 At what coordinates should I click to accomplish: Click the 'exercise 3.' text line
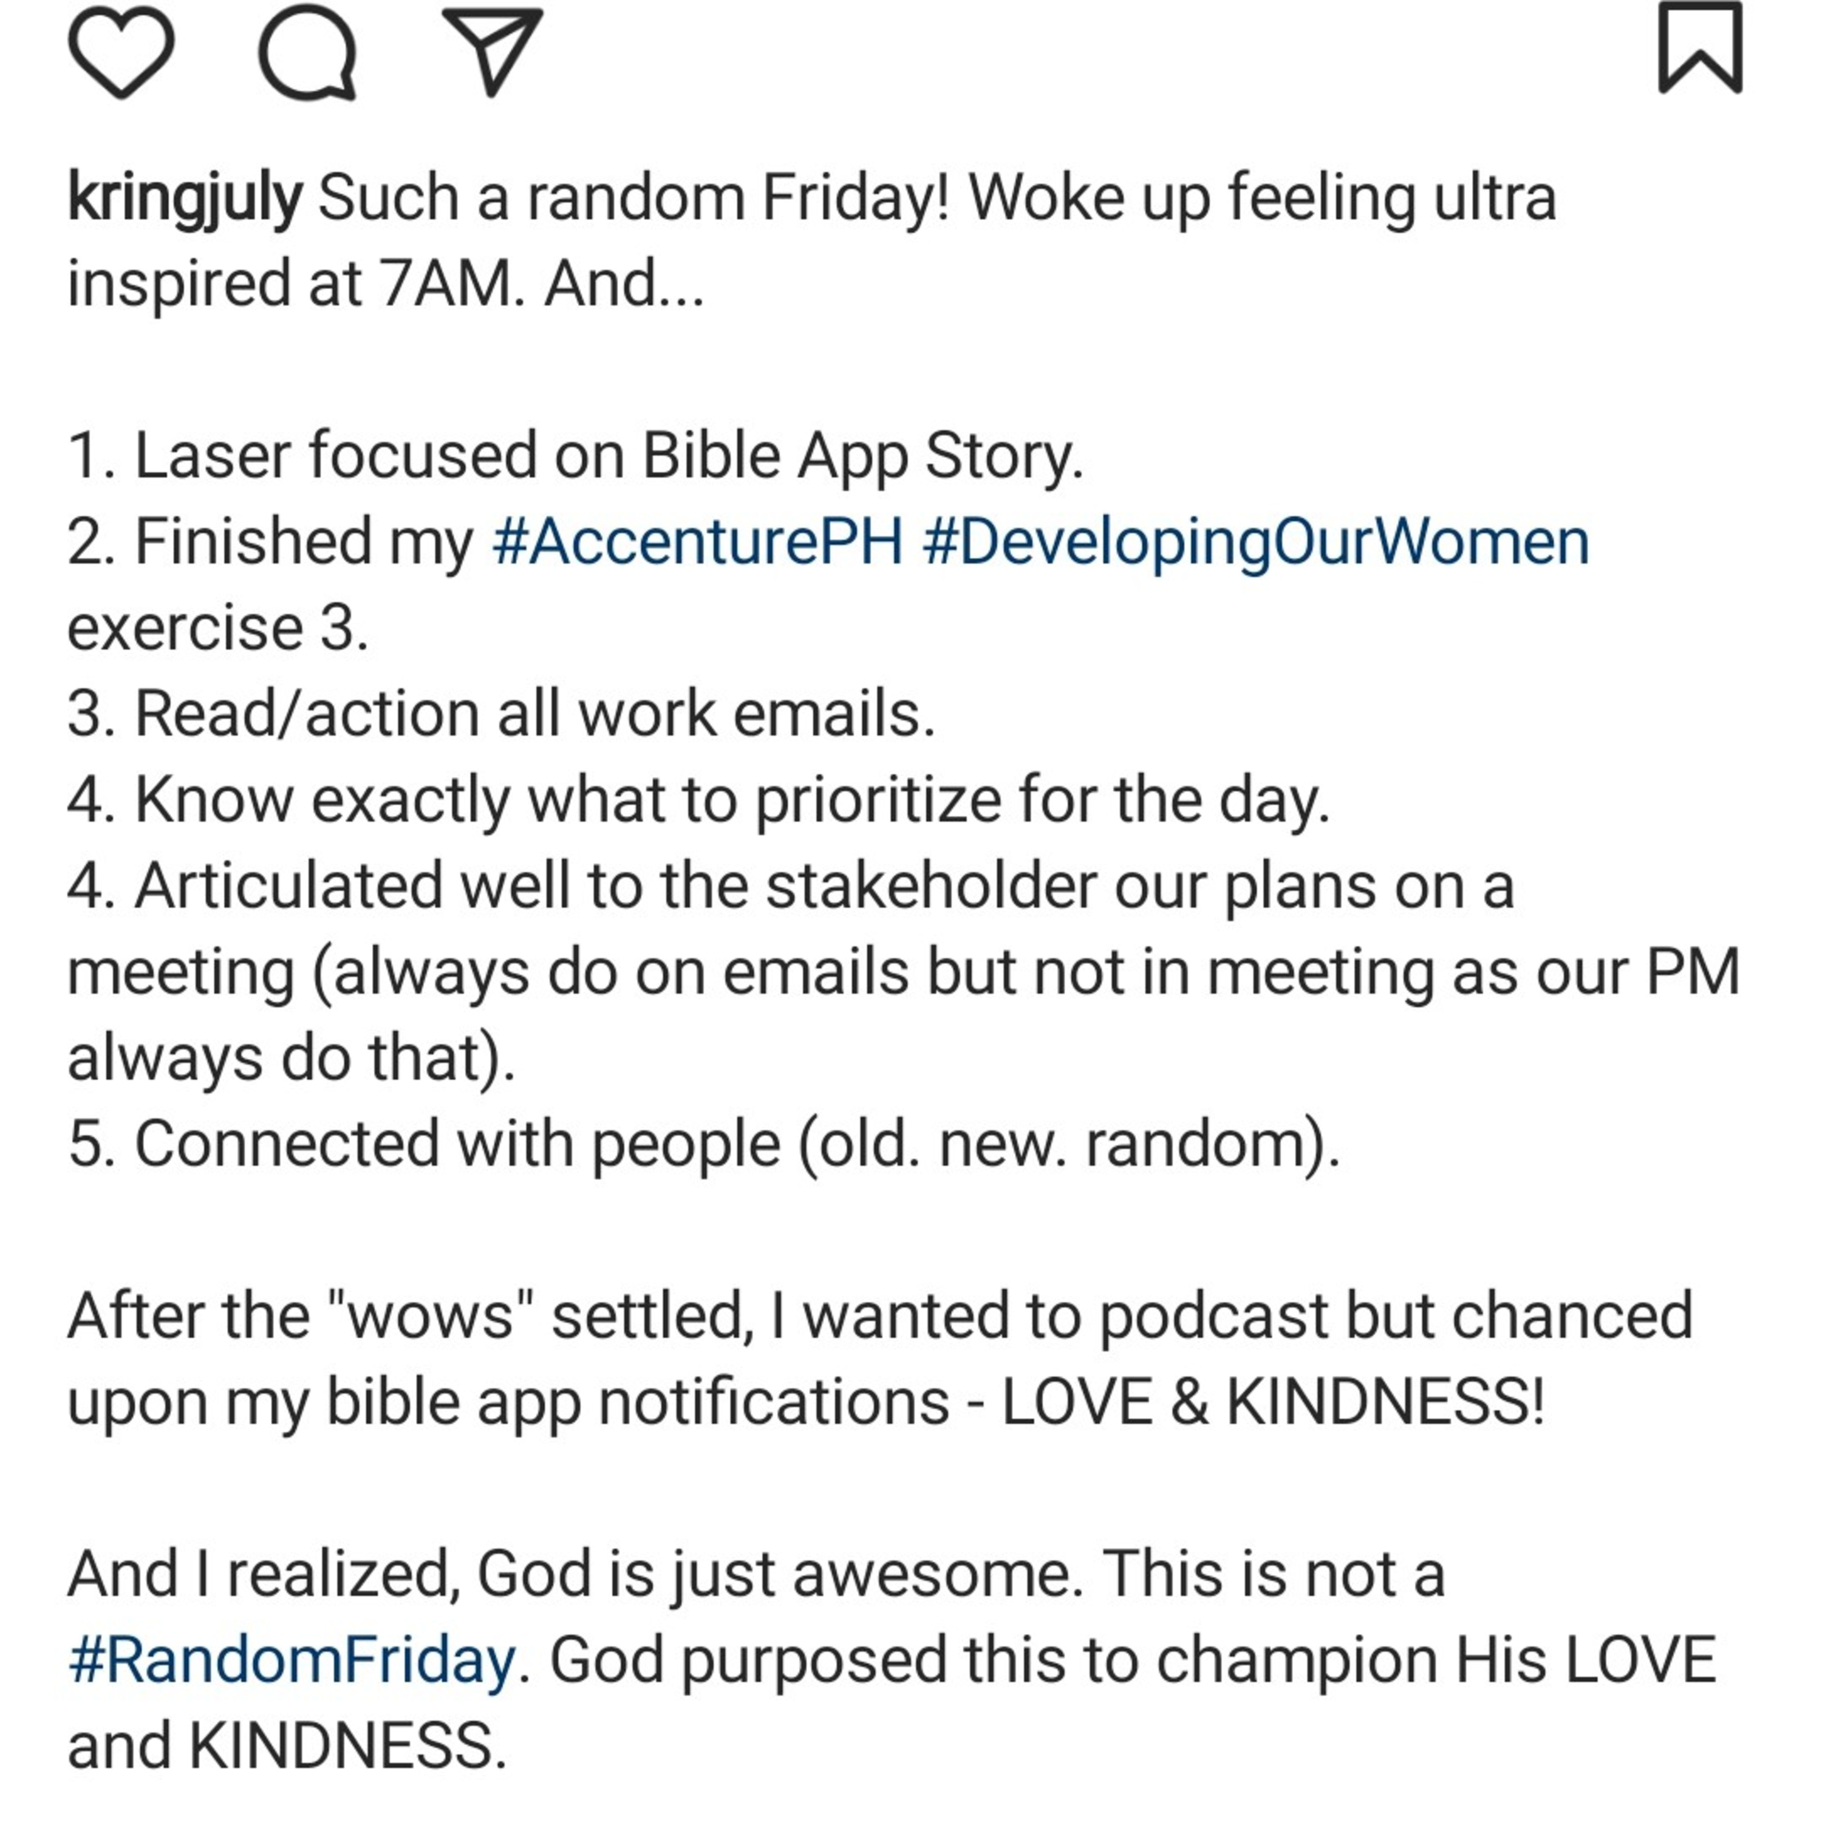pos(218,628)
